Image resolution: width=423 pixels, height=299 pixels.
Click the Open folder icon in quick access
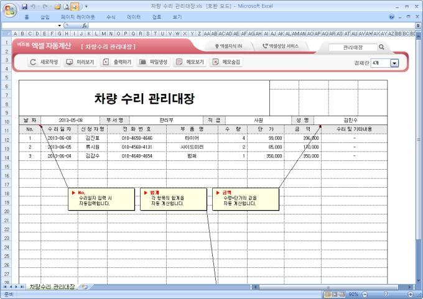(x=57, y=6)
